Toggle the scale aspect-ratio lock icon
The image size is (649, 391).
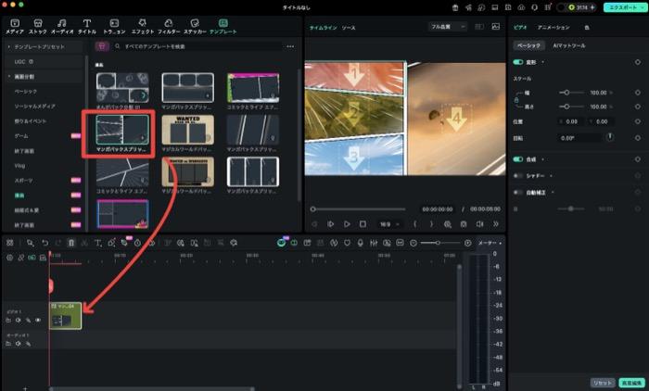[x=516, y=100]
